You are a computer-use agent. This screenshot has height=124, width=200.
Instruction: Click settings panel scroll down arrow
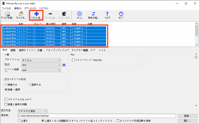pos(196,105)
